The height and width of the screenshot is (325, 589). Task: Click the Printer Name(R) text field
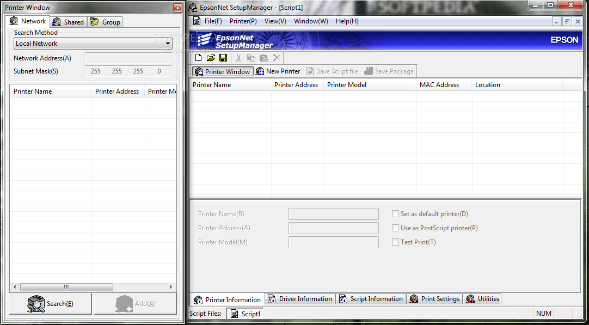[x=334, y=214]
